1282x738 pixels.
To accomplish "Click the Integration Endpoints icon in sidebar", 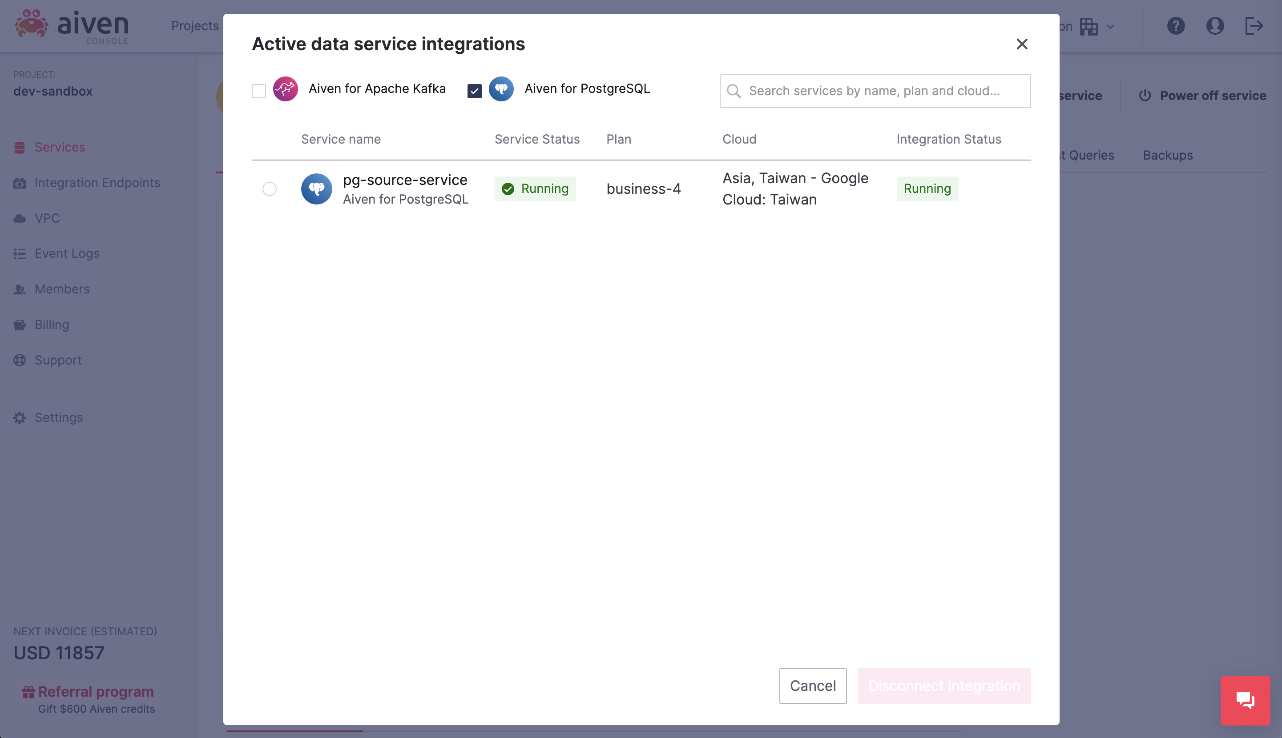I will coord(19,183).
